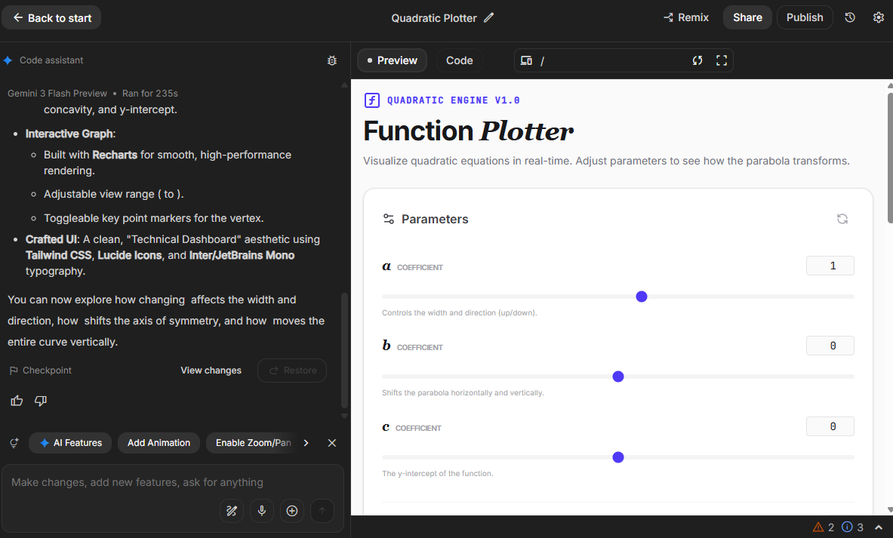Select the Enable Zoom/Pan suggestion chip
893x538 pixels.
(251, 443)
